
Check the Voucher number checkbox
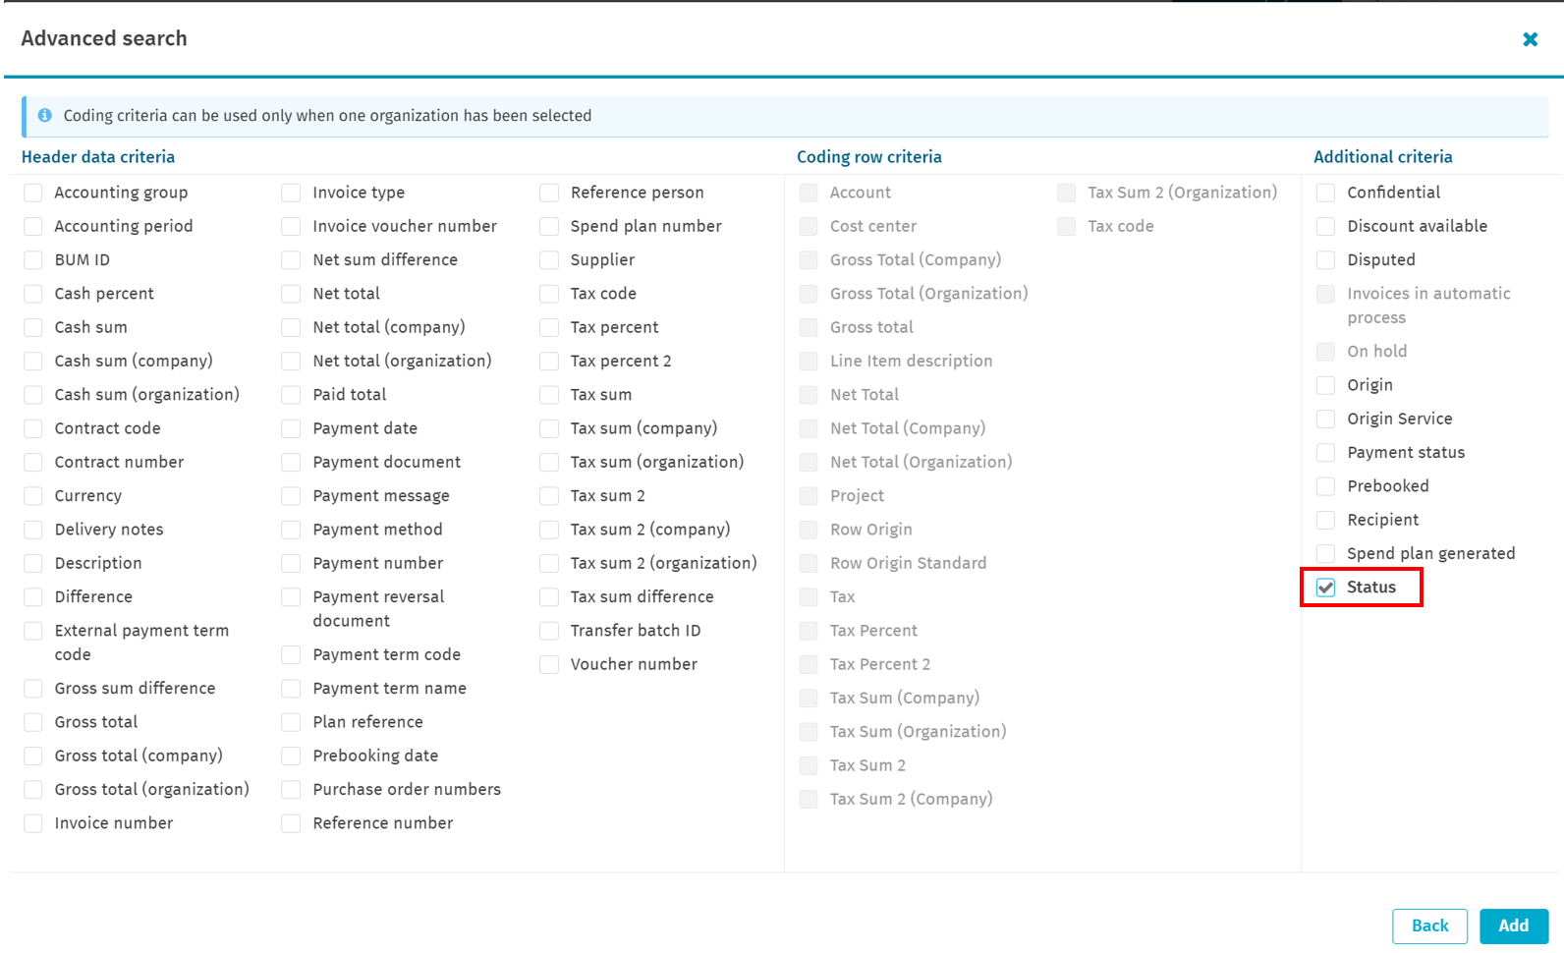click(x=549, y=665)
